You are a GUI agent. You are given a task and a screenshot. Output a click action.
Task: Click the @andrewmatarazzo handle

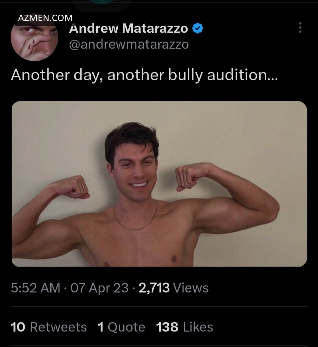[x=129, y=44]
